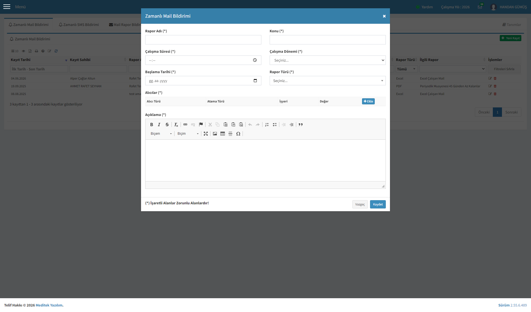Cancel the dialog with Vazgeç

(x=360, y=204)
